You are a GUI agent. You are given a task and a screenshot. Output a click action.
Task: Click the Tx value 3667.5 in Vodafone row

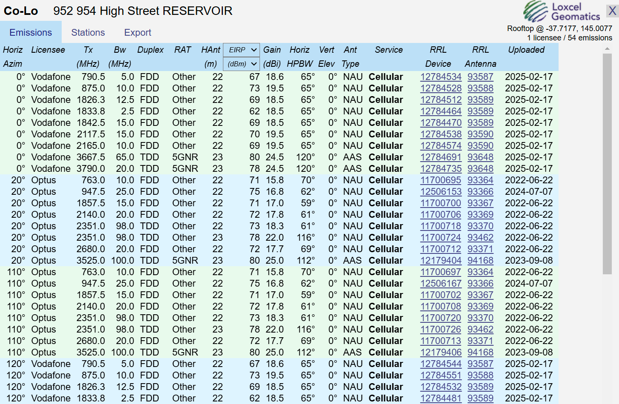click(x=91, y=157)
